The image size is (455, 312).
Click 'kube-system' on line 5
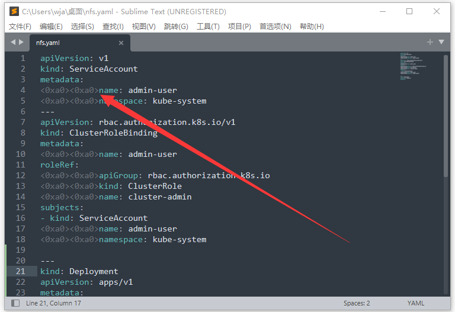tap(180, 101)
